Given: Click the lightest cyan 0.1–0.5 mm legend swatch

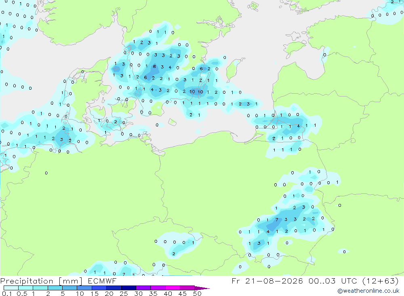Looking at the screenshot, I should 11,288.
